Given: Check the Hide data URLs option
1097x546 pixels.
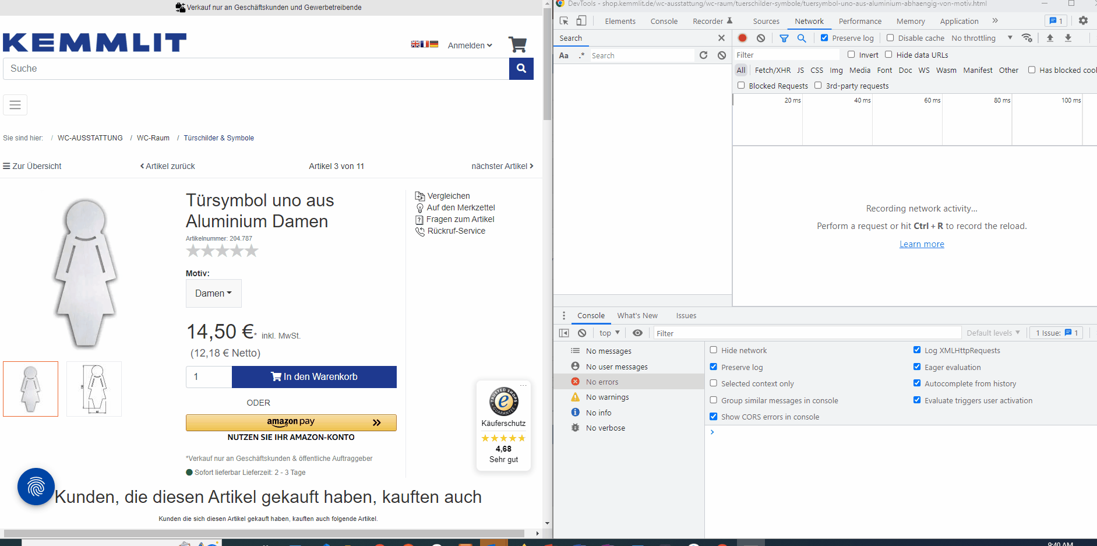Looking at the screenshot, I should [x=888, y=55].
